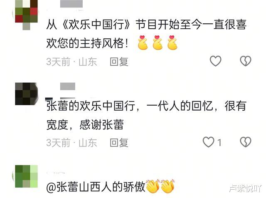This screenshot has height=198, width=266.
Task: Select the comment 山西人的骄傲
Action: (x=112, y=187)
